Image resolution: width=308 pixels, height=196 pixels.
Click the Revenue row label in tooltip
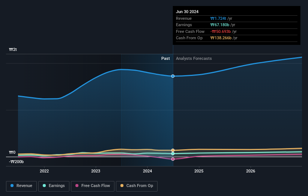click(184, 18)
